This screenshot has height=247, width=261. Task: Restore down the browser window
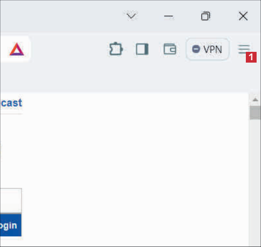coord(206,16)
